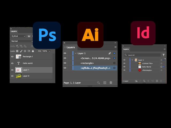Click the funnel filter icon beside Search All
This screenshot has height=128, width=171.
164,55
